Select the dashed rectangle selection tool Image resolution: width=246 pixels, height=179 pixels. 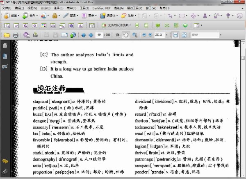(x=182, y=16)
